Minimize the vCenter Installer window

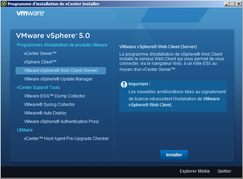pyautogui.click(x=226, y=4)
